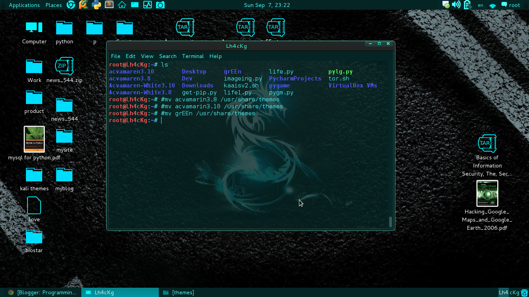529x297 pixels.
Task: Open the en keyboard layout selector
Action: click(x=480, y=5)
